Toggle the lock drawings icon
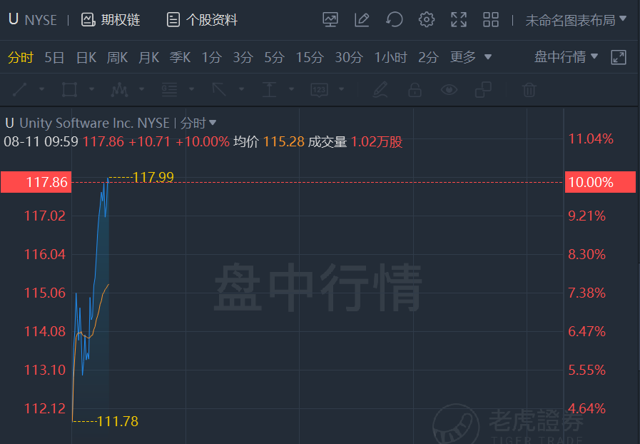Image resolution: width=640 pixels, height=444 pixels. [415, 89]
